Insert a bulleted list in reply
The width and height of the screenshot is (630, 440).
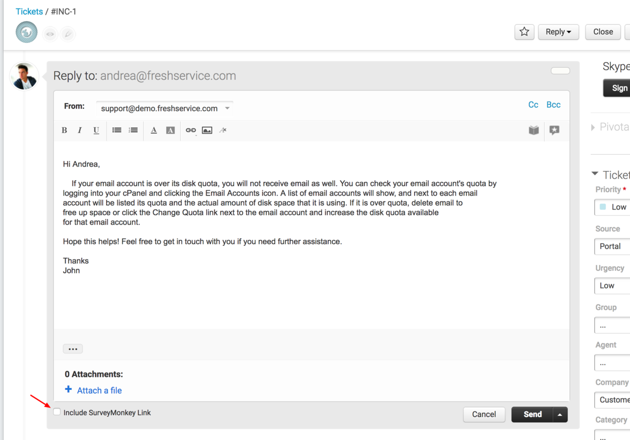[117, 130]
